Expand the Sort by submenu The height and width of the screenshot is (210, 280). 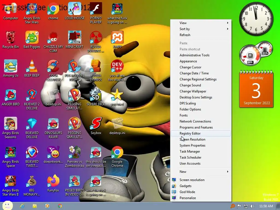pos(201,29)
